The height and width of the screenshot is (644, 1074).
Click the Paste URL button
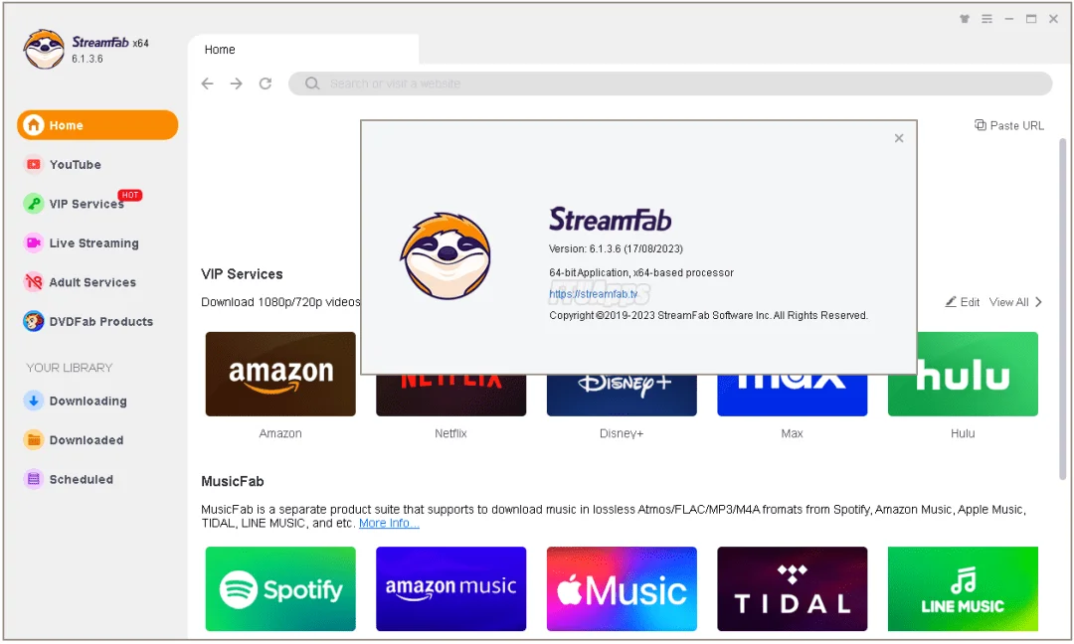coord(1009,125)
